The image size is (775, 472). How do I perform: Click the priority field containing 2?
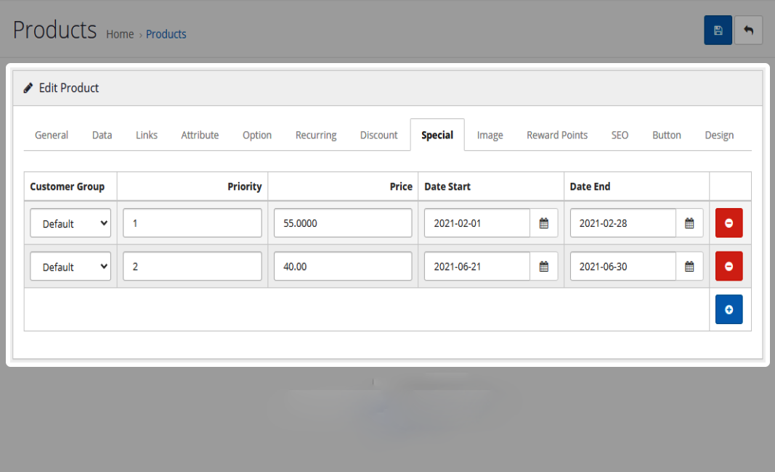point(192,267)
